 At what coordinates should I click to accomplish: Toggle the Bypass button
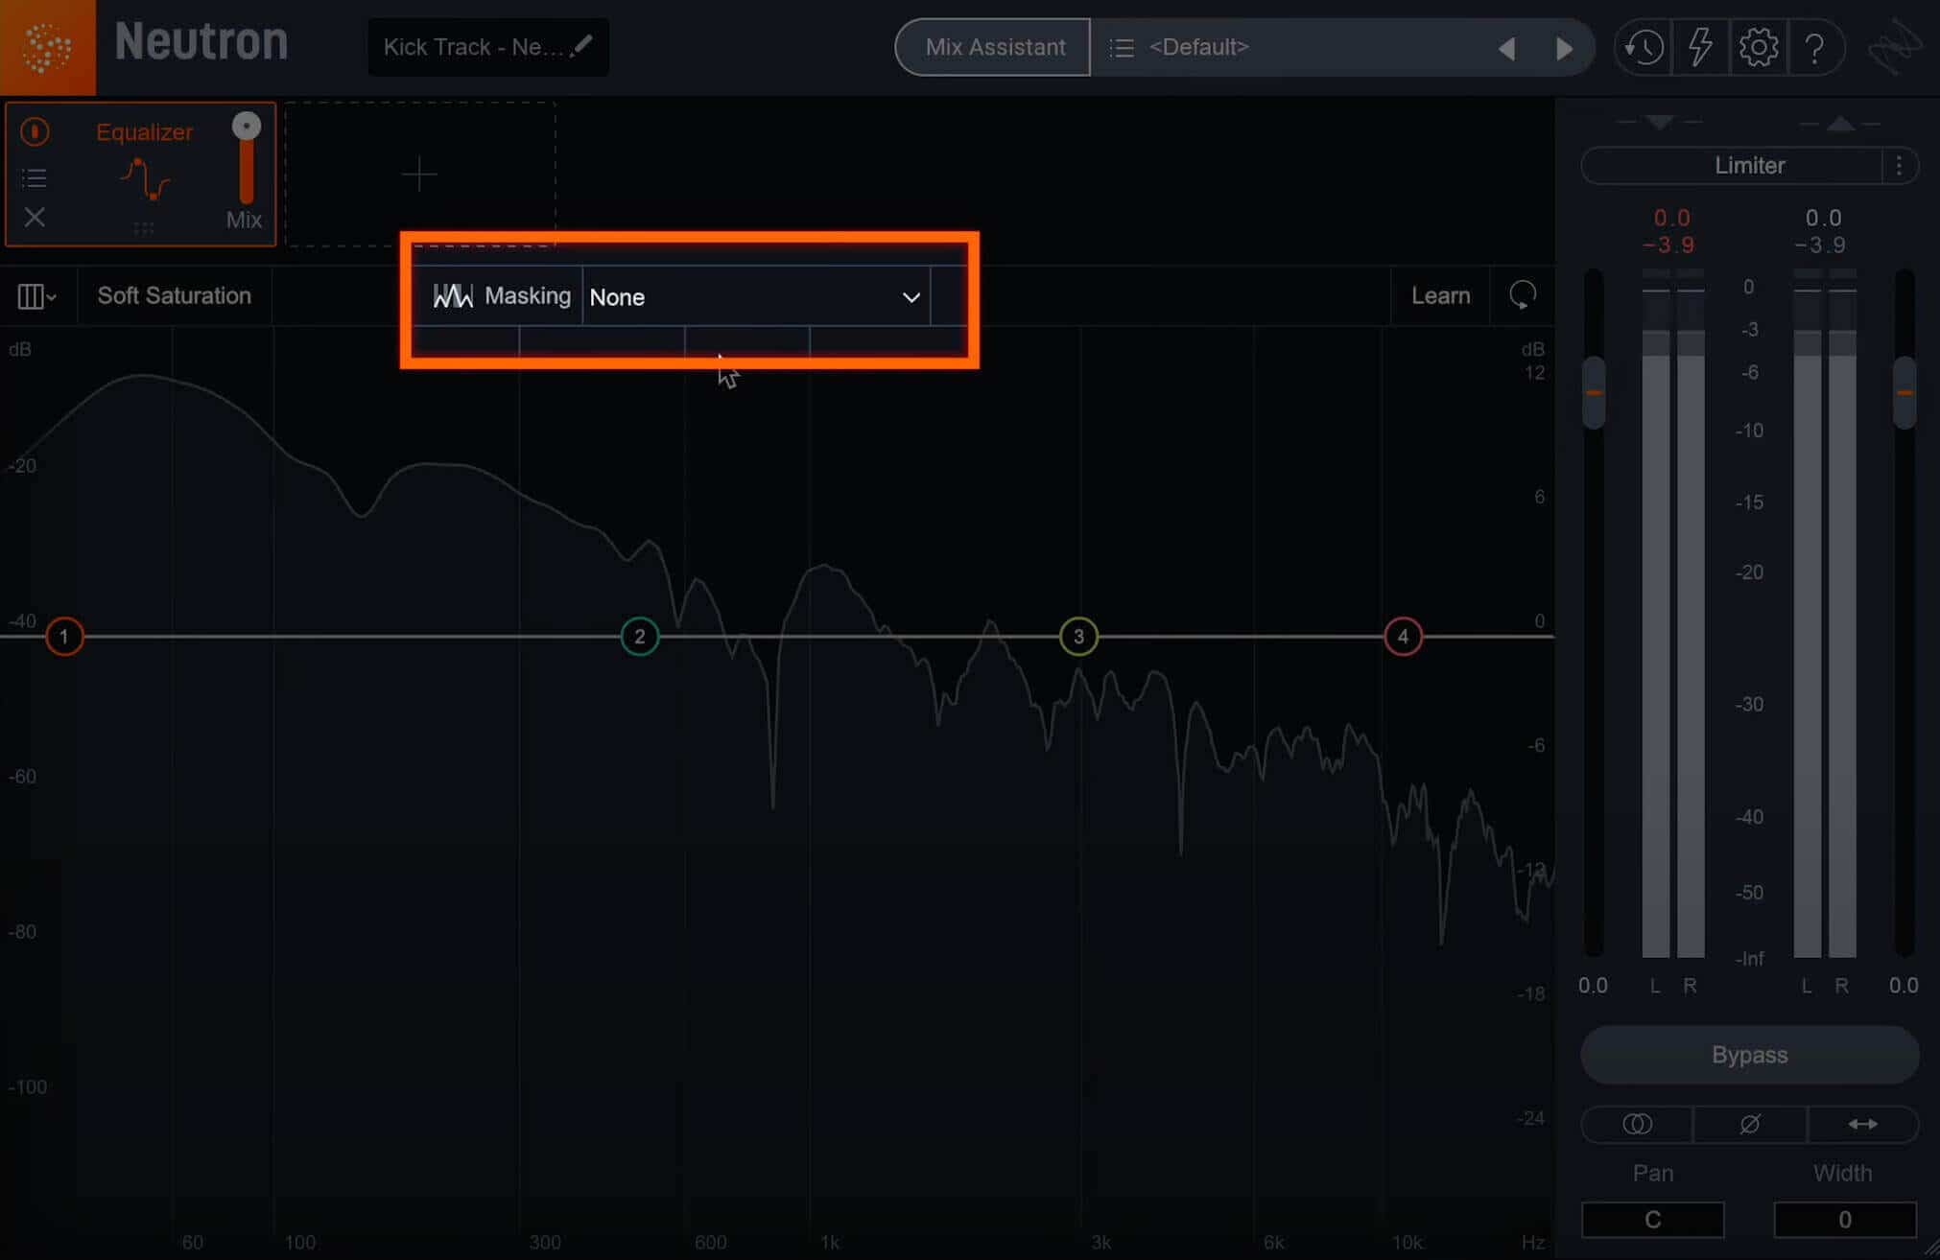[1749, 1055]
